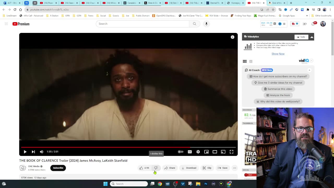Open ONE Media channel name link

(34, 166)
